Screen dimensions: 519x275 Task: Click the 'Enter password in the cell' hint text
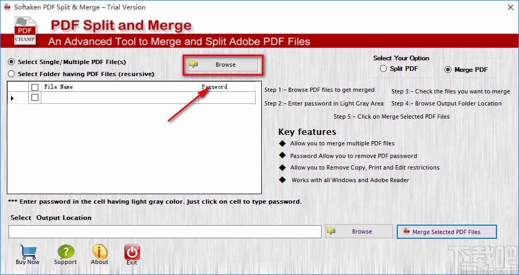[155, 202]
